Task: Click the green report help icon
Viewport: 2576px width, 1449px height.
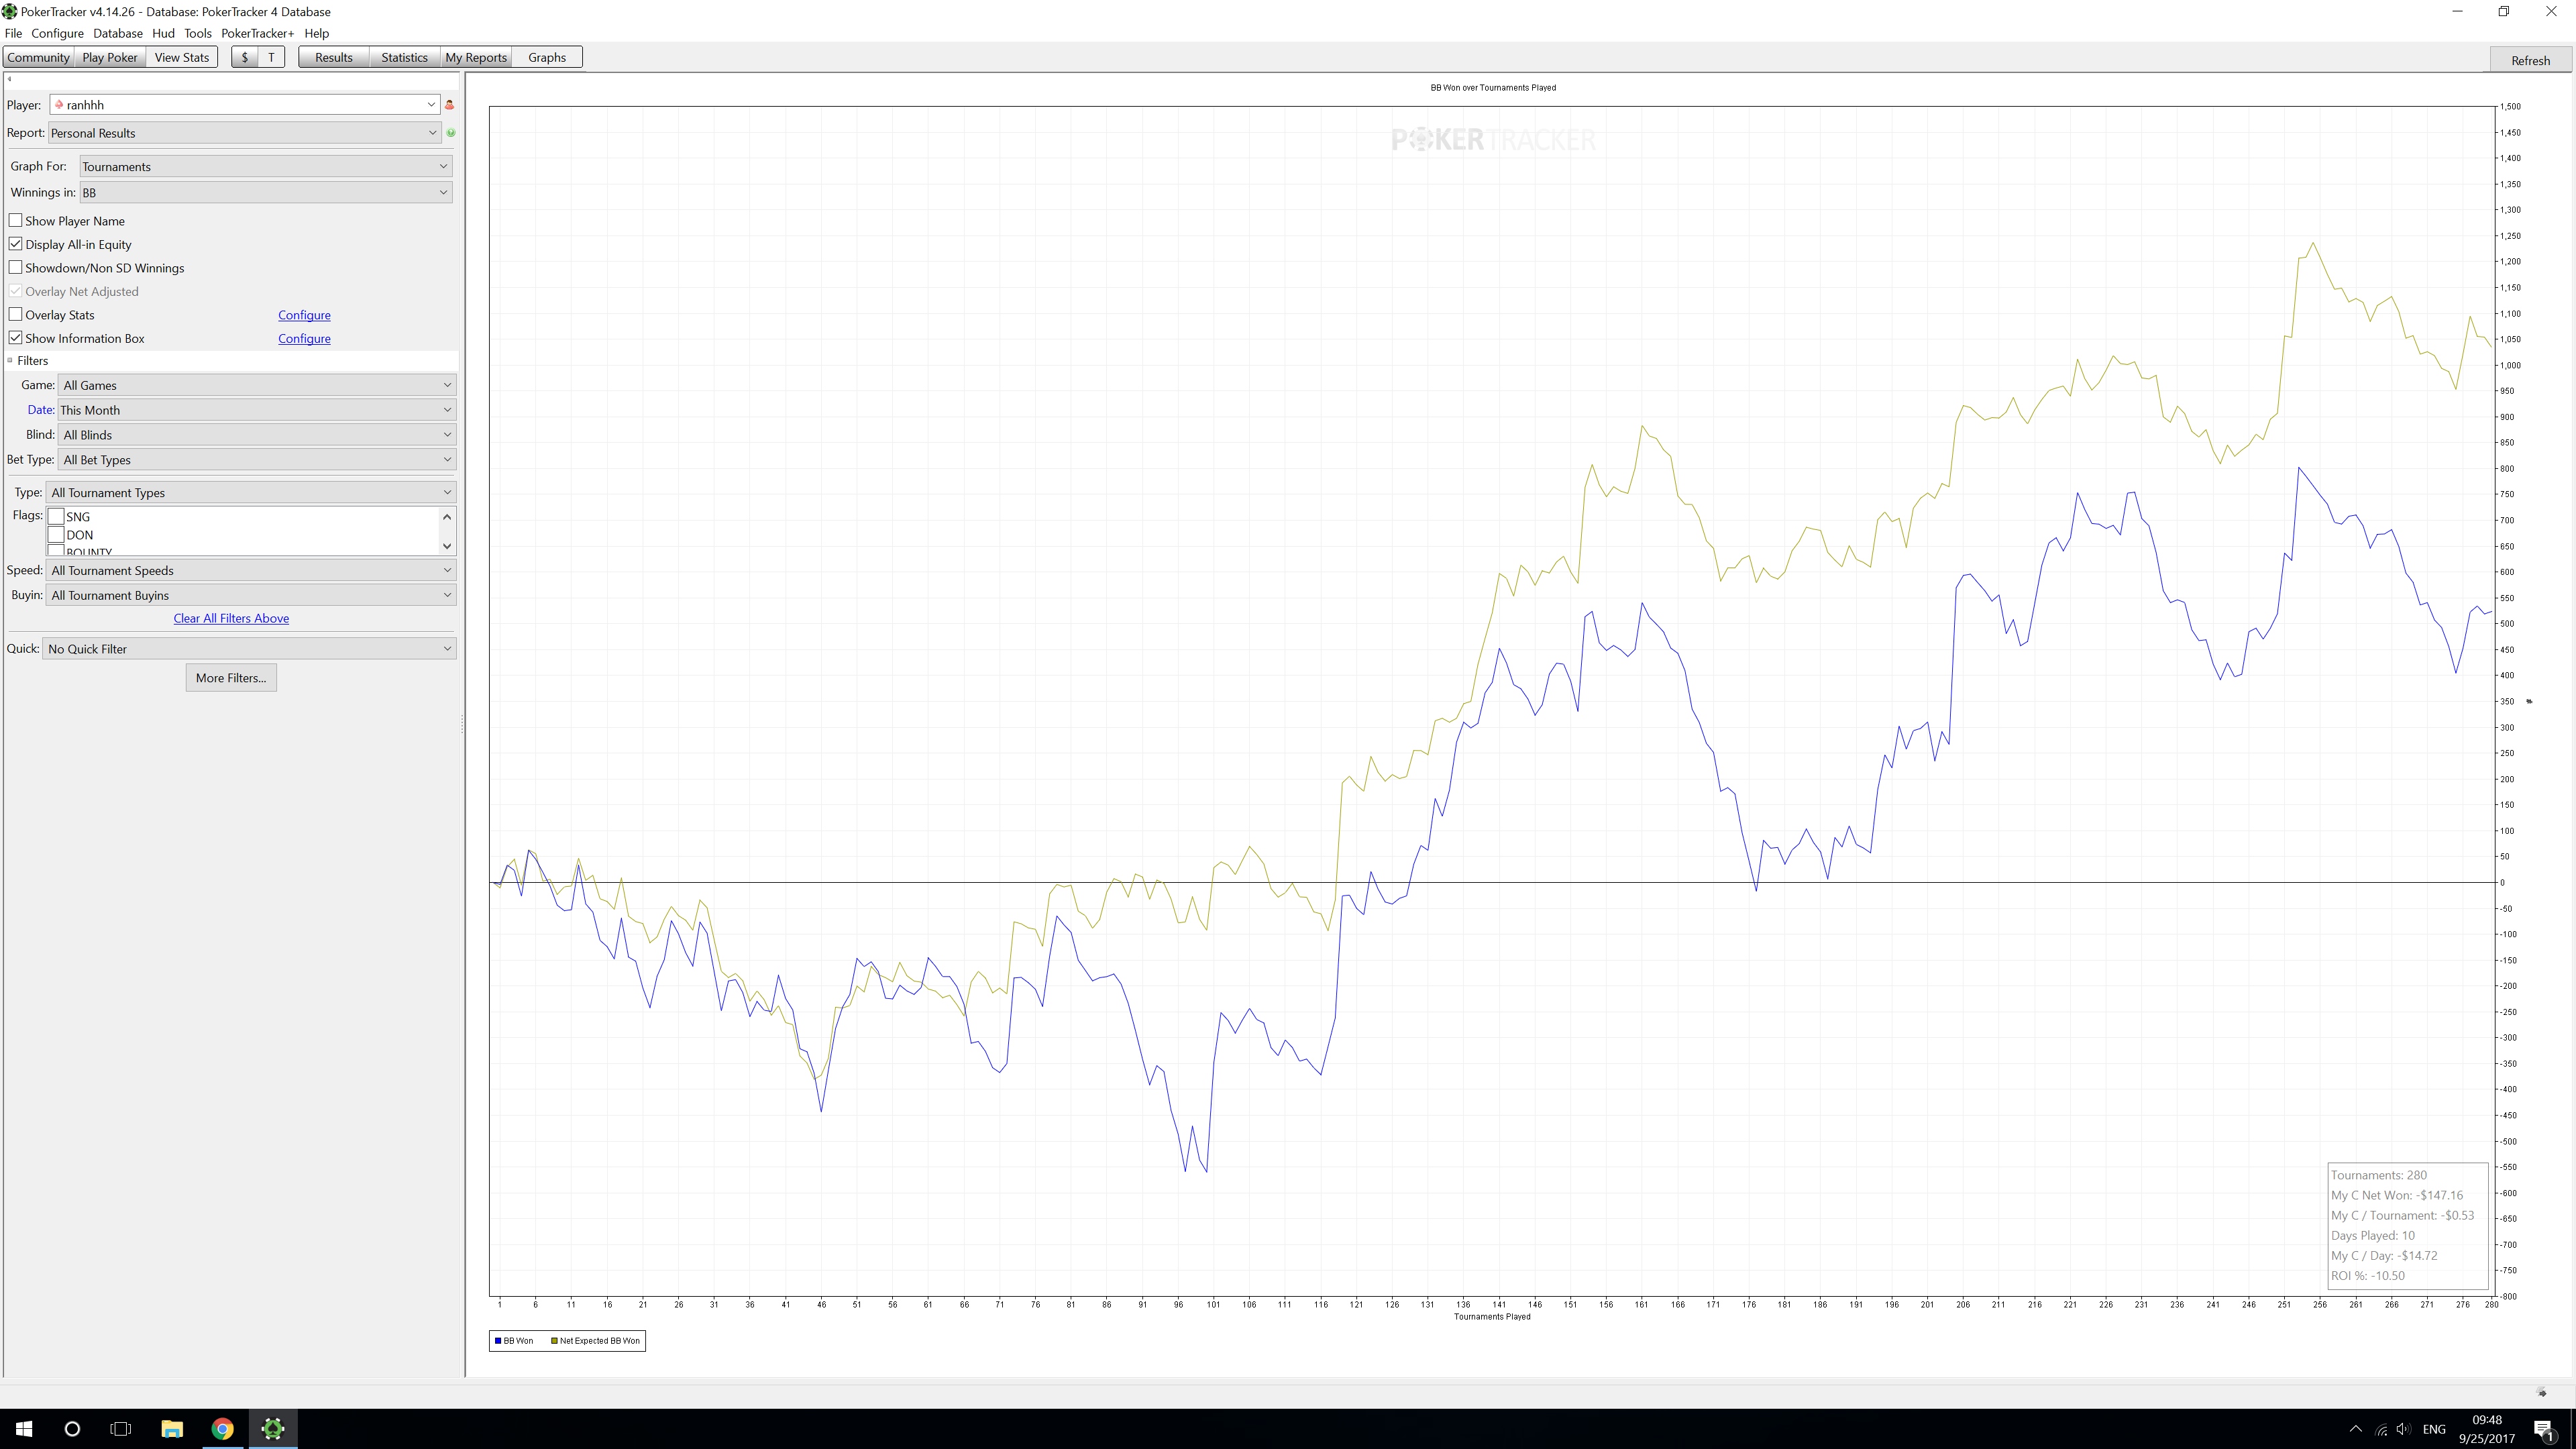Action: tap(451, 133)
